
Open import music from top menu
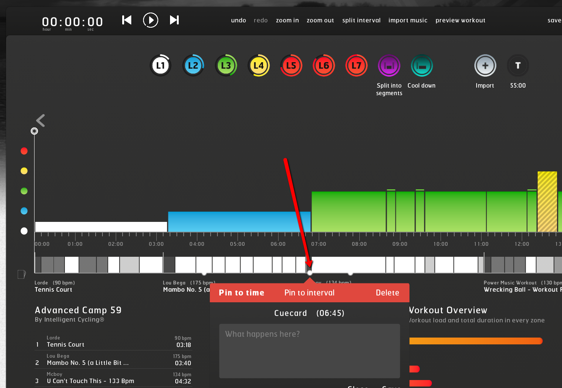408,20
